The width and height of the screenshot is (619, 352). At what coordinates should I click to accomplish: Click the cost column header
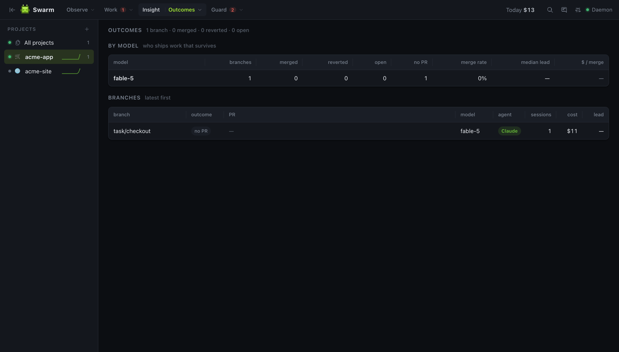coord(572,115)
